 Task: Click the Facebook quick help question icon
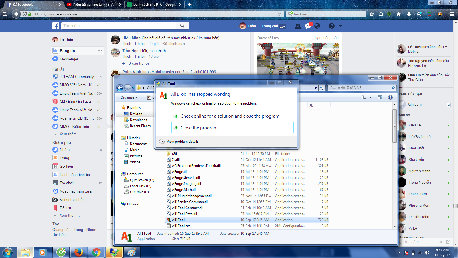click(x=331, y=26)
